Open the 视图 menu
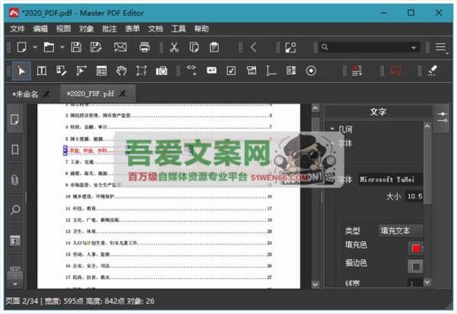 [63, 29]
